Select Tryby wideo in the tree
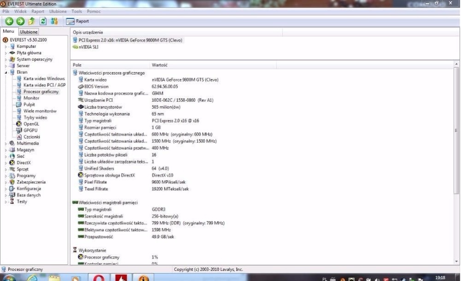Image resolution: width=461 pixels, height=281 pixels. tap(35, 117)
